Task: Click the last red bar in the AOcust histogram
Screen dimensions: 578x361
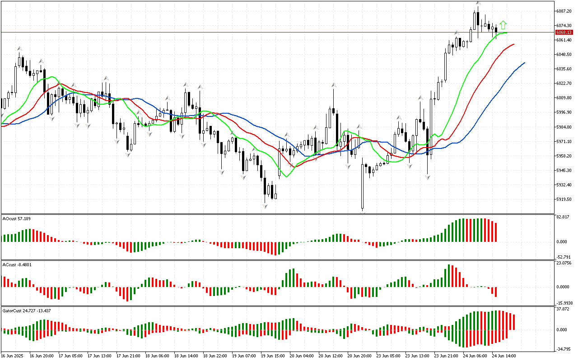Action: 496,232
